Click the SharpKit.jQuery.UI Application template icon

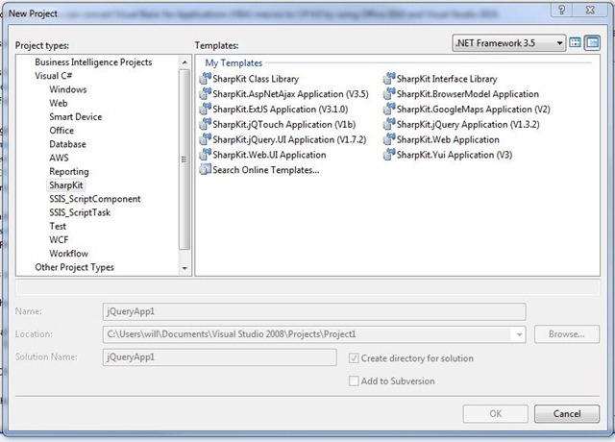tap(205, 139)
